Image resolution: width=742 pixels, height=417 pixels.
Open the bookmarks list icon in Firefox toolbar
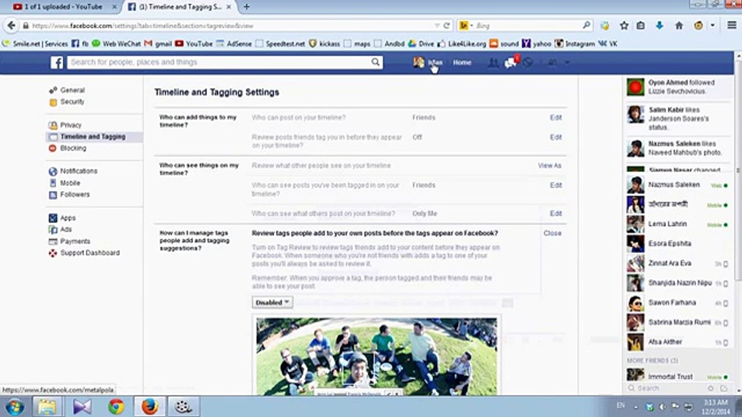pyautogui.click(x=641, y=25)
